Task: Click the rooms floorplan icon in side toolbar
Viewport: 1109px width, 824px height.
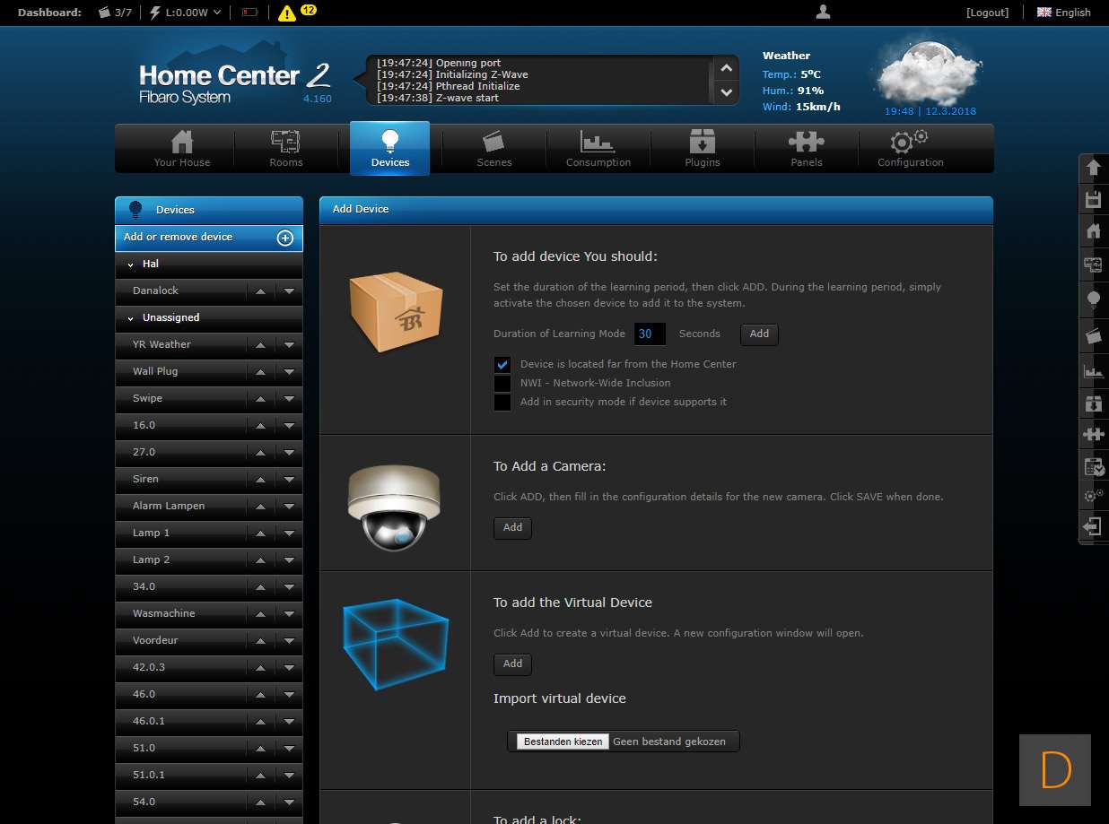Action: (1093, 265)
